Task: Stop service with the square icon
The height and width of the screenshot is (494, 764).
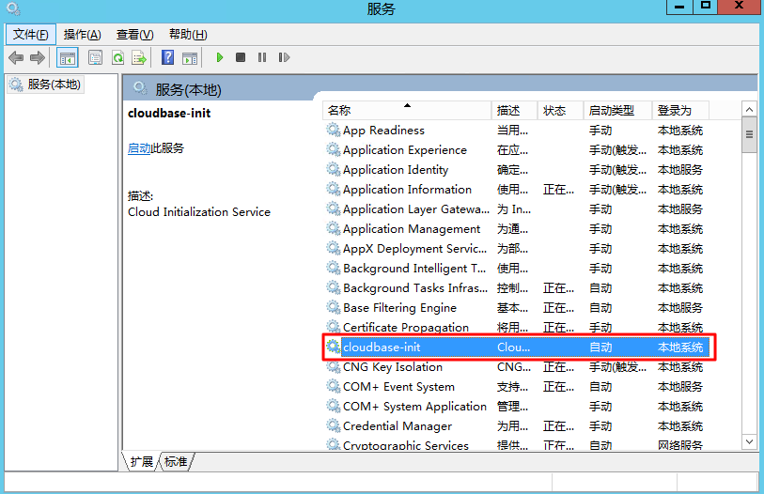Action: pos(241,57)
